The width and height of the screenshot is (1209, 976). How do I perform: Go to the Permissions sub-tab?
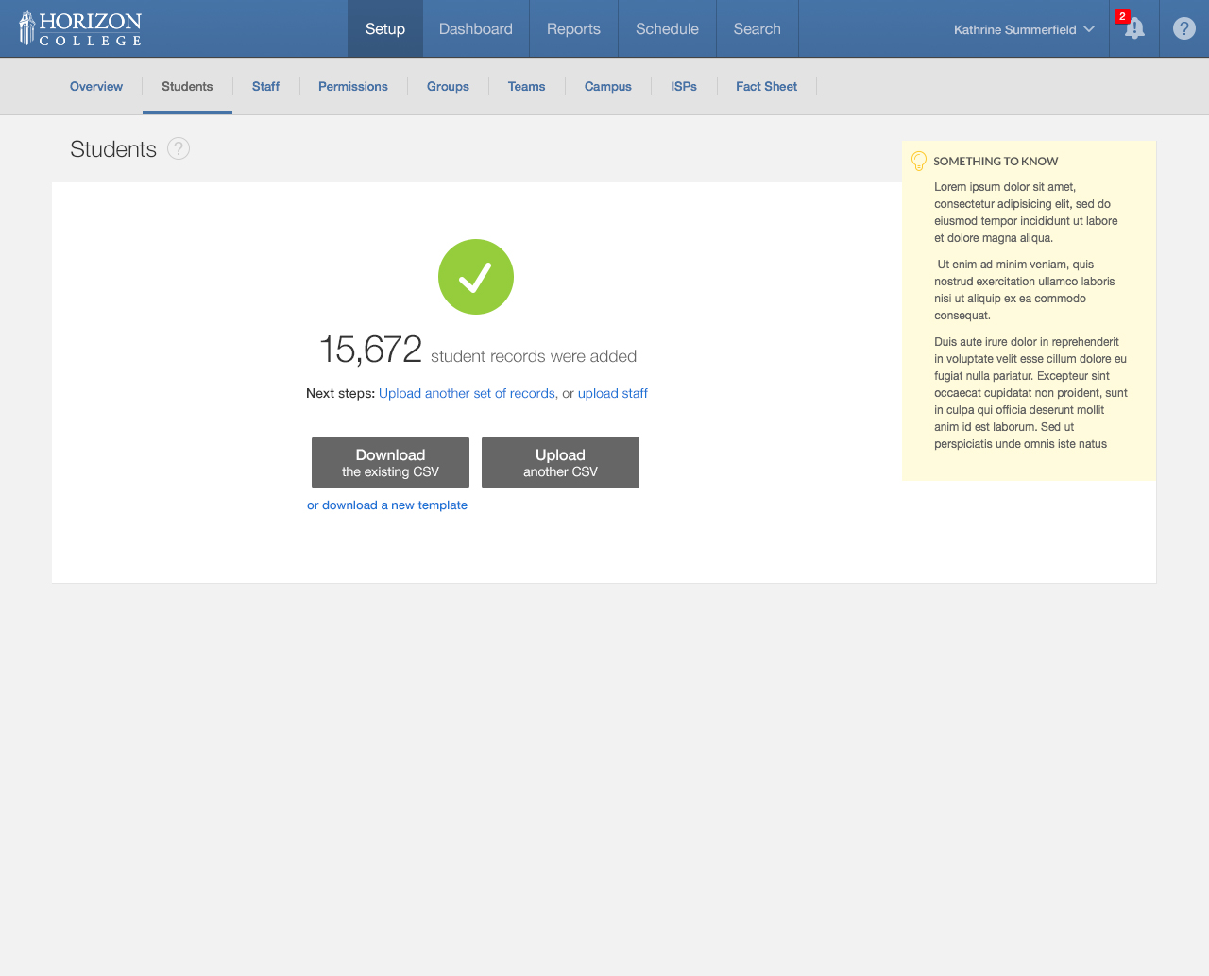tap(353, 86)
